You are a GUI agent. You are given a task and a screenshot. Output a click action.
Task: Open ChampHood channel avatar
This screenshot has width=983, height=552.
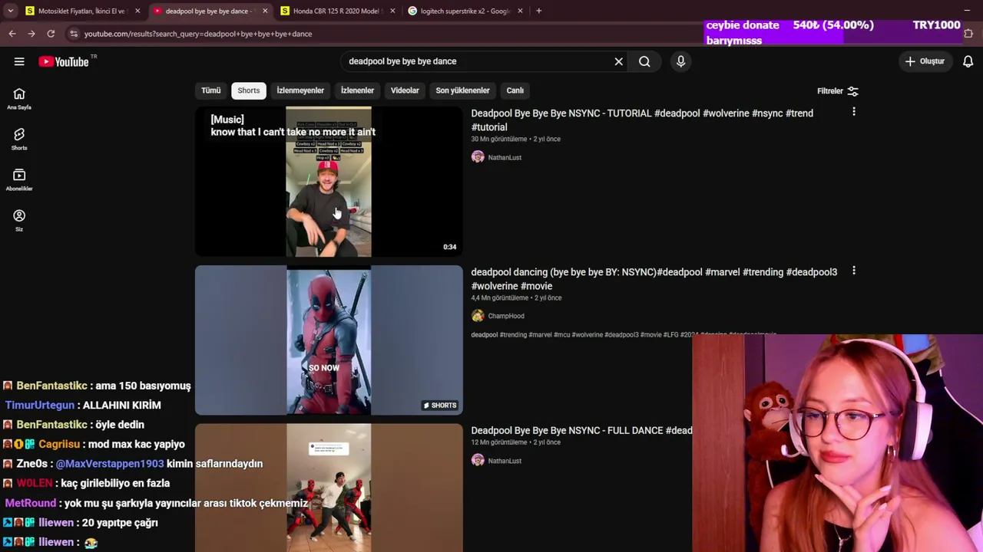click(x=478, y=316)
